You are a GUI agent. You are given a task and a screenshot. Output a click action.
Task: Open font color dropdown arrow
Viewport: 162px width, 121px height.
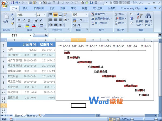pyautogui.click(x=37, y=25)
